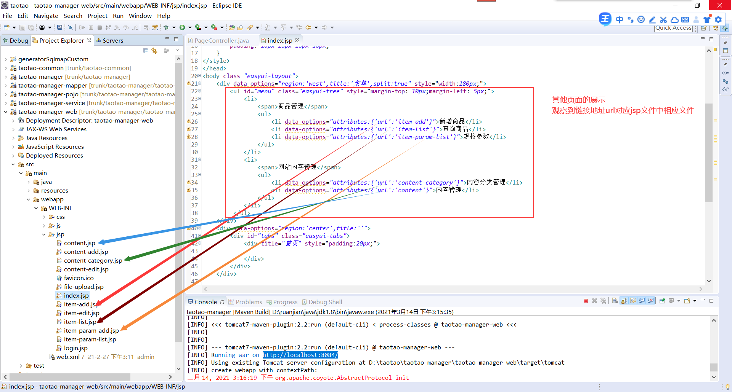Open the Run button dropdown arrow
This screenshot has width=732, height=392.
190,27
